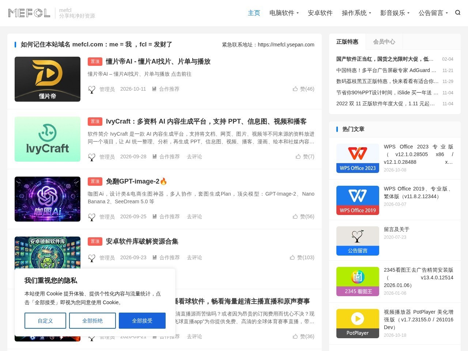Open post title 懂片帝AI - 懂片AI找片
Image resolution: width=468 pixels, height=351 pixels.
click(x=158, y=61)
